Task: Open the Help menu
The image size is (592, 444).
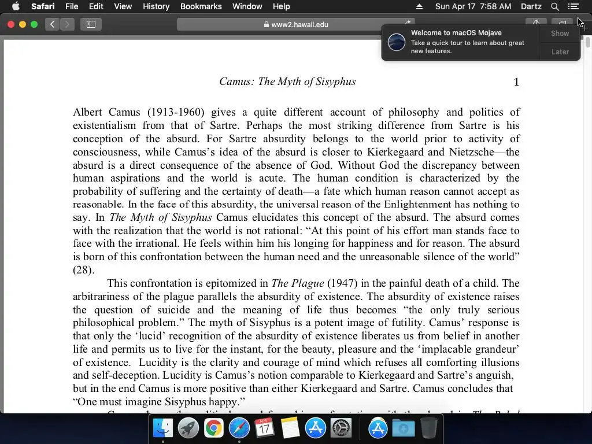Action: (x=282, y=6)
